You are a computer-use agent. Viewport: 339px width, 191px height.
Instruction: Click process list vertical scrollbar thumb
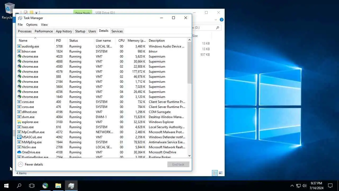point(189,63)
